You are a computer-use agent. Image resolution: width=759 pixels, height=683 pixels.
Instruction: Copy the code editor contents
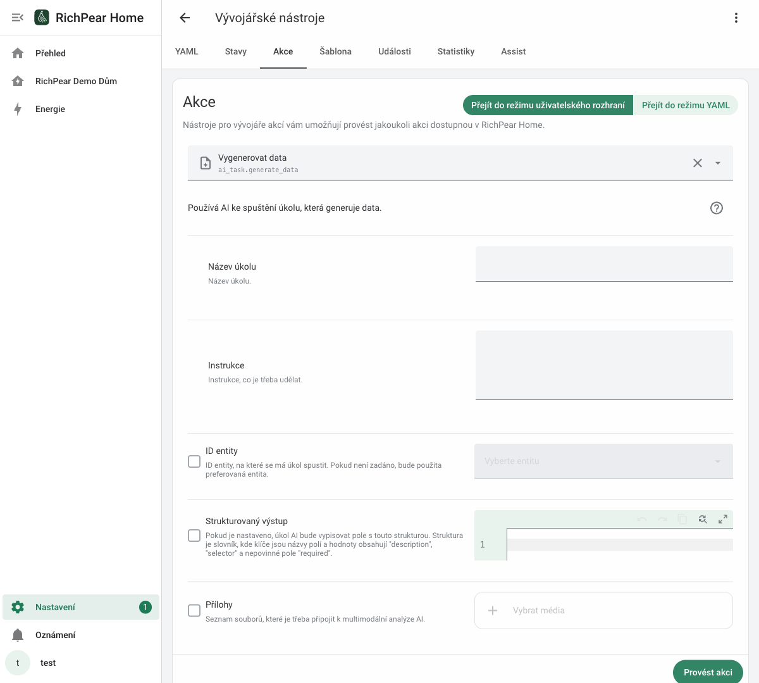682,519
